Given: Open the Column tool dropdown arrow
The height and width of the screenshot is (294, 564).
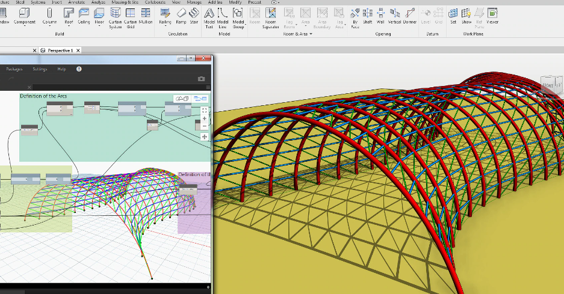Looking at the screenshot, I should click(49, 26).
